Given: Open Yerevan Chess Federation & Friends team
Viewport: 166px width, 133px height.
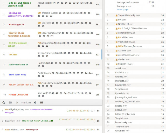Looking at the screenshot, I should pos(19,34).
